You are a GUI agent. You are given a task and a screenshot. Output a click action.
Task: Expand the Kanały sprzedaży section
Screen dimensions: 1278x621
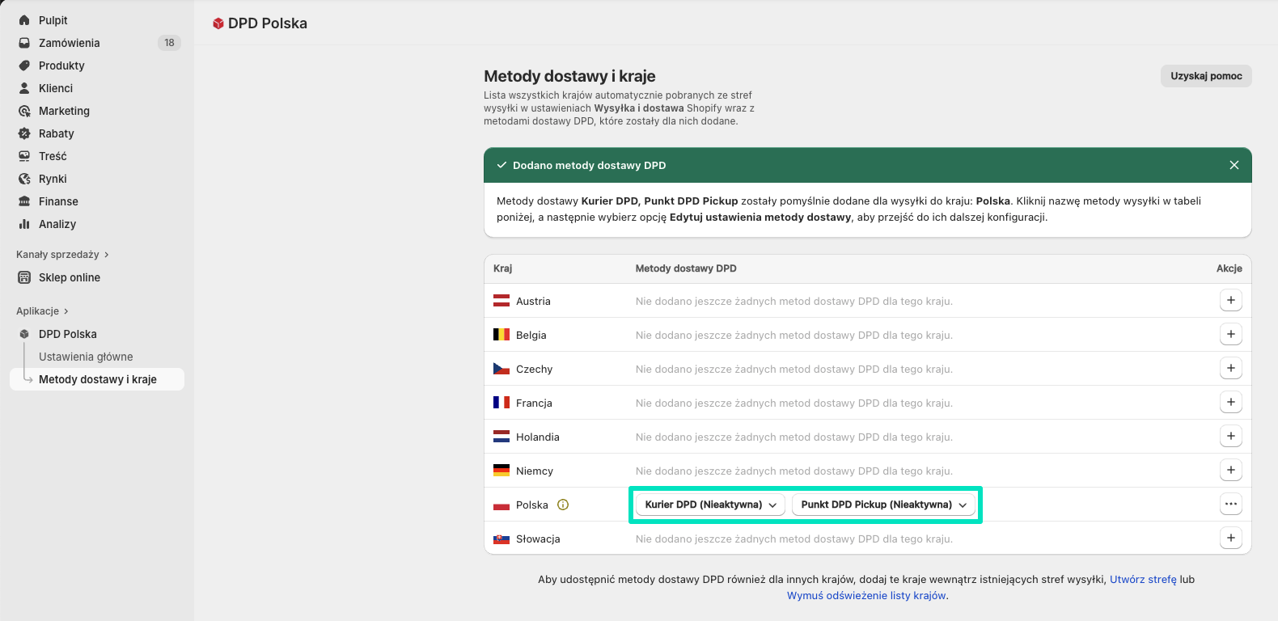62,255
